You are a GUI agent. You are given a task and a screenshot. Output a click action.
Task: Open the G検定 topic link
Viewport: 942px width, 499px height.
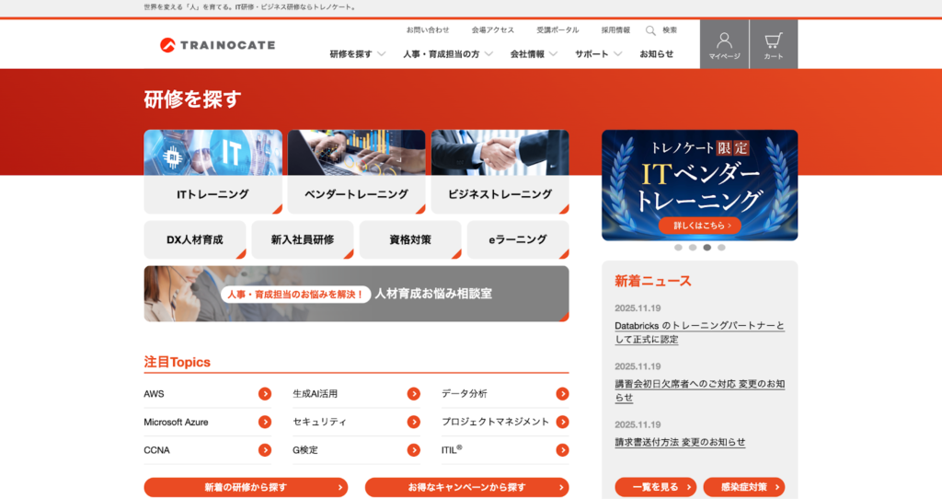coord(305,450)
